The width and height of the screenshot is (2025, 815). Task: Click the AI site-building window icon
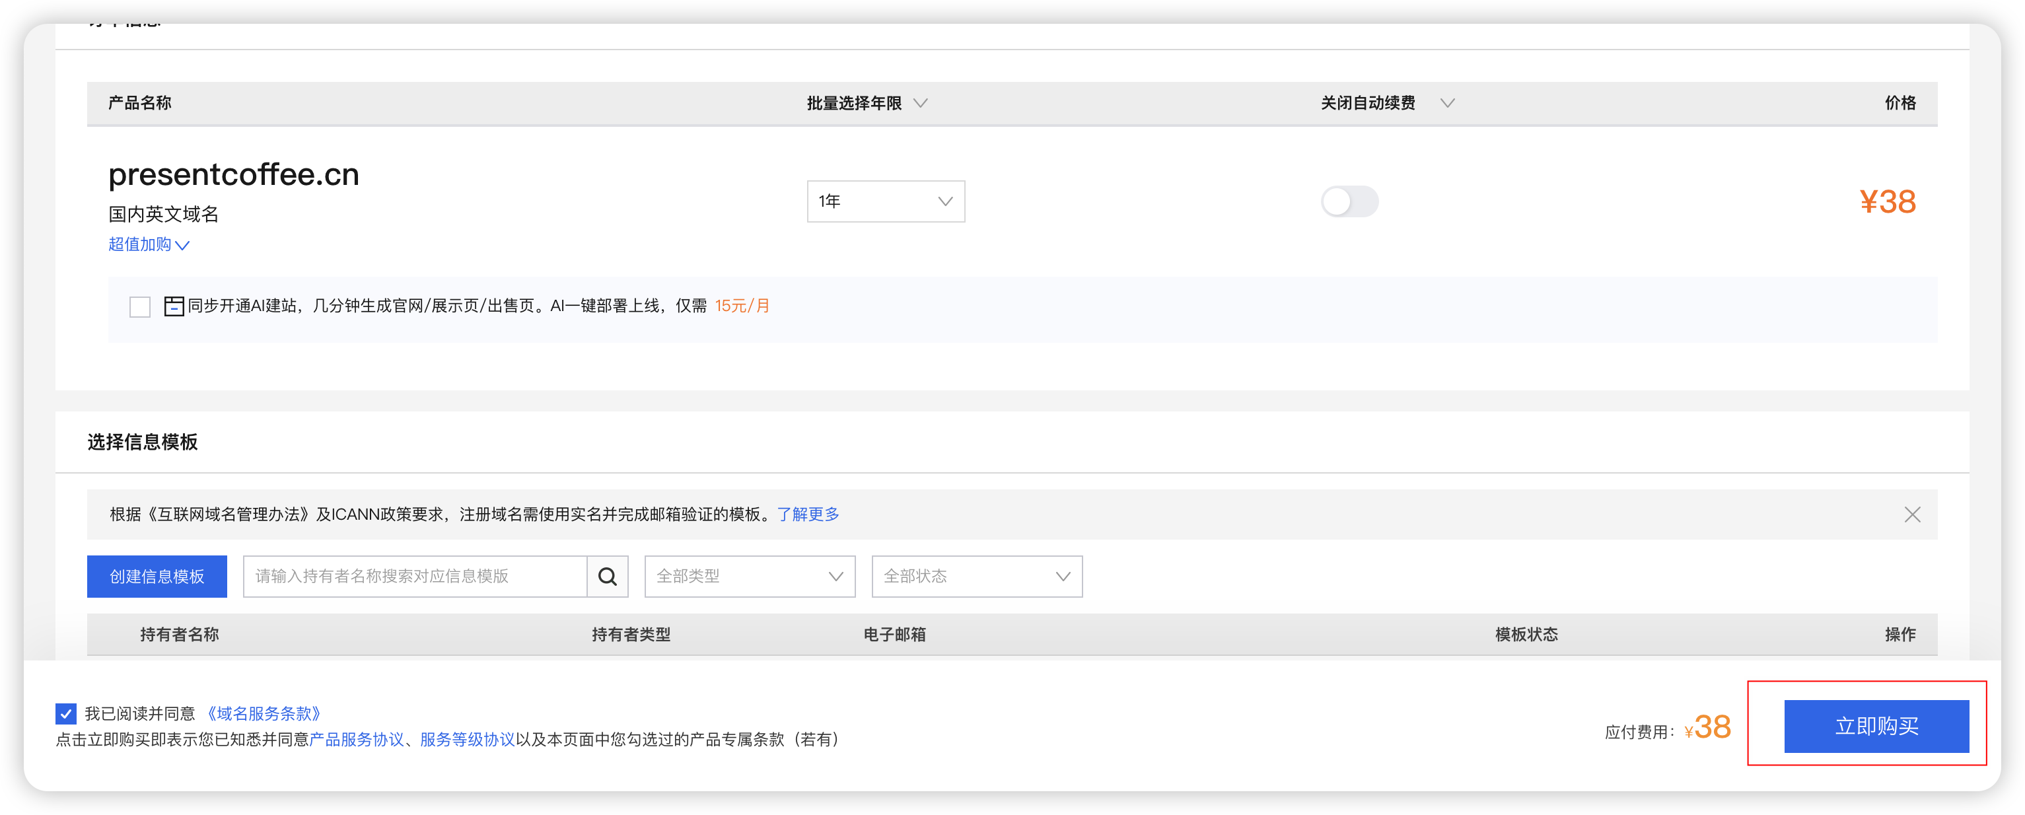[x=174, y=306]
